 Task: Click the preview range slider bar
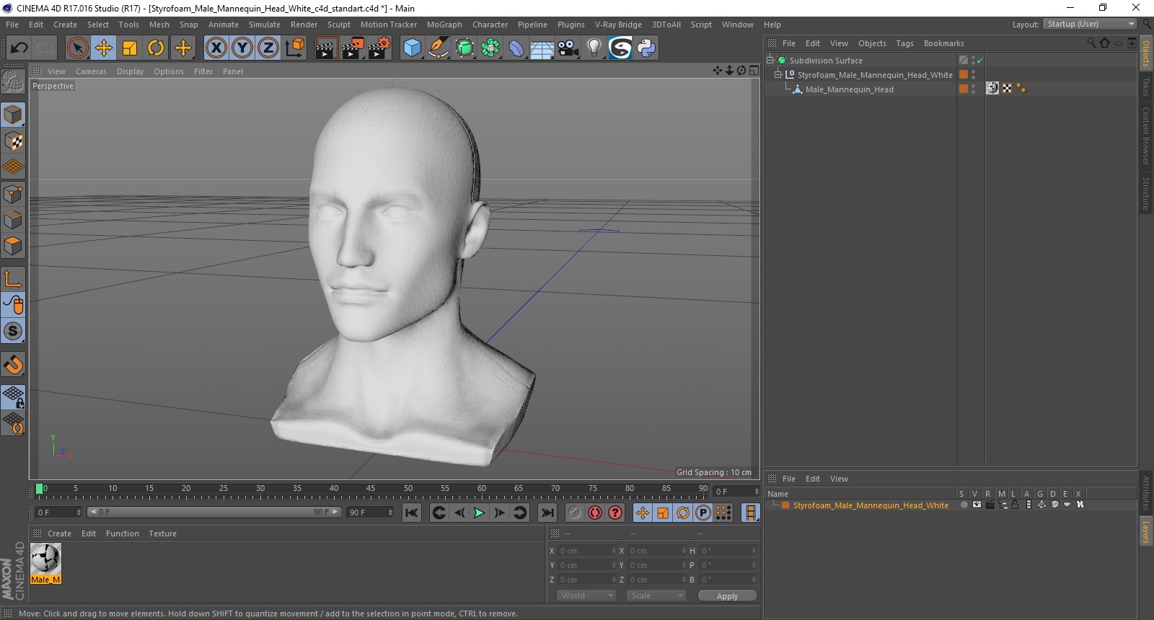214,512
